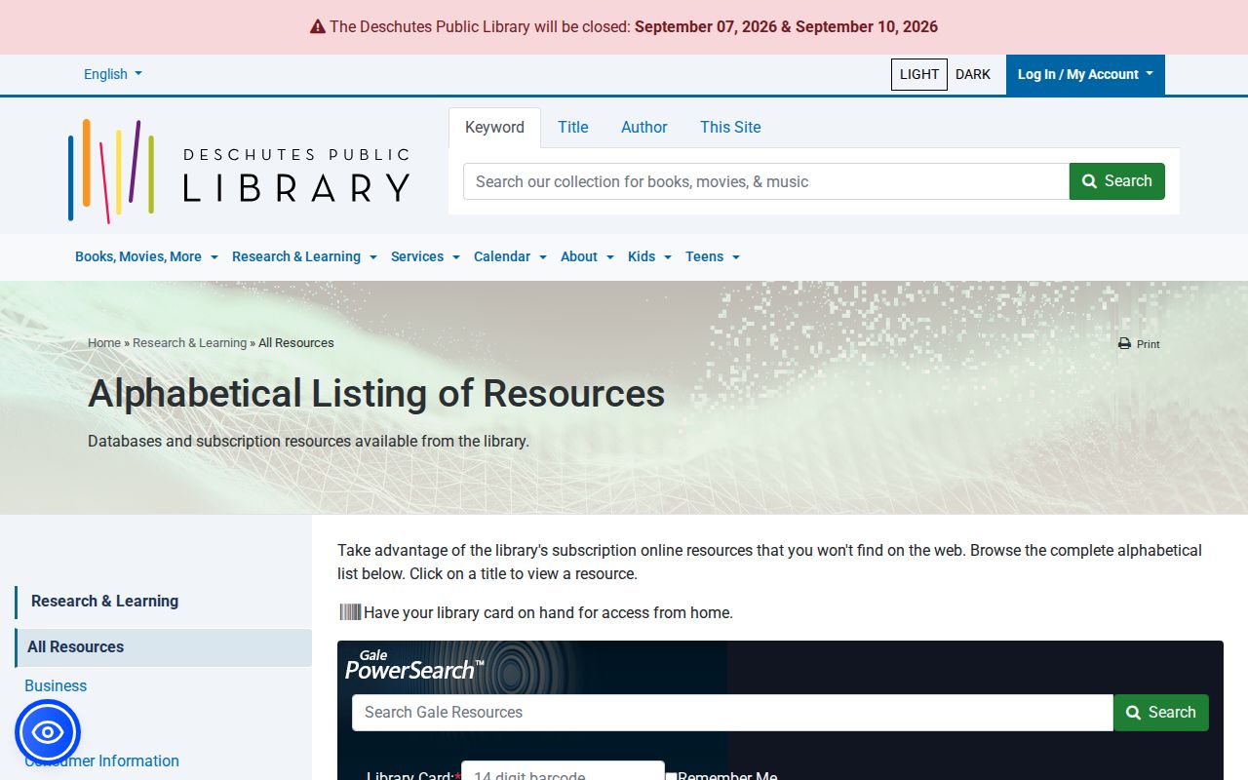Open the Services dropdown menu
This screenshot has height=780, width=1248.
click(425, 256)
